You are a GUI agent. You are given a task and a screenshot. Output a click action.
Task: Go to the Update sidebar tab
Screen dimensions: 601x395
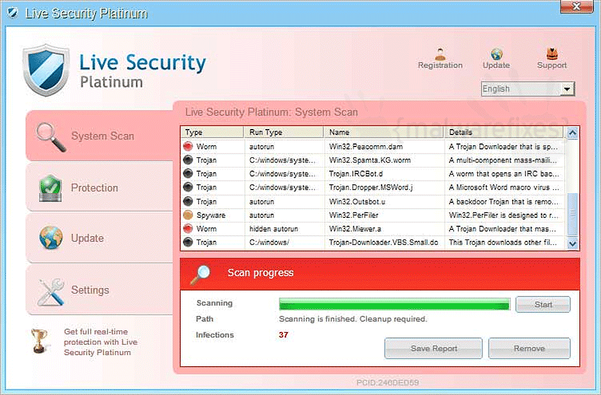coord(100,238)
